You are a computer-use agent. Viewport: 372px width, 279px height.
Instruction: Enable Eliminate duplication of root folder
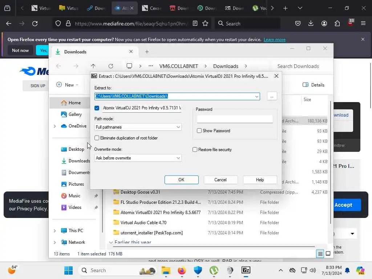pos(97,138)
